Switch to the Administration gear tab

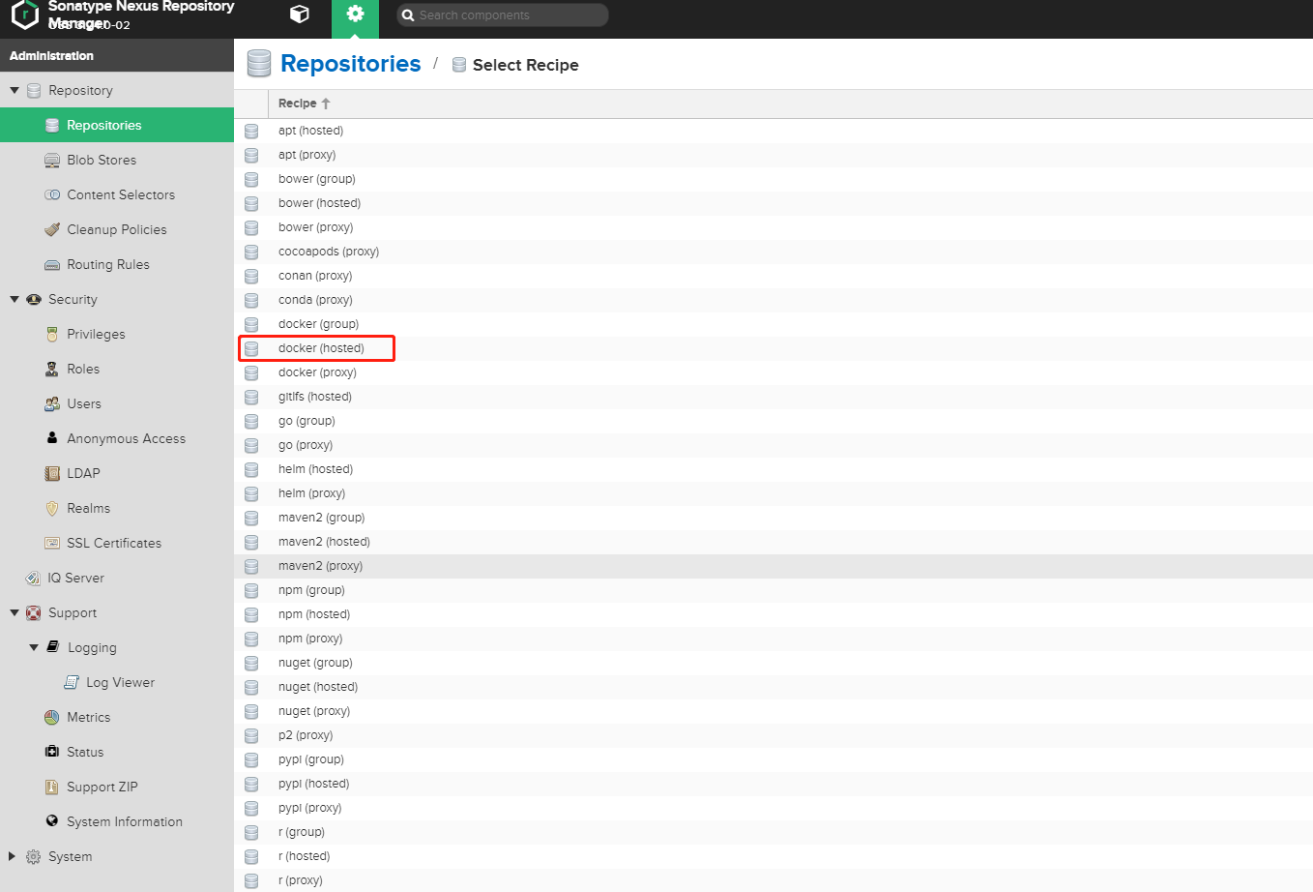(x=355, y=16)
